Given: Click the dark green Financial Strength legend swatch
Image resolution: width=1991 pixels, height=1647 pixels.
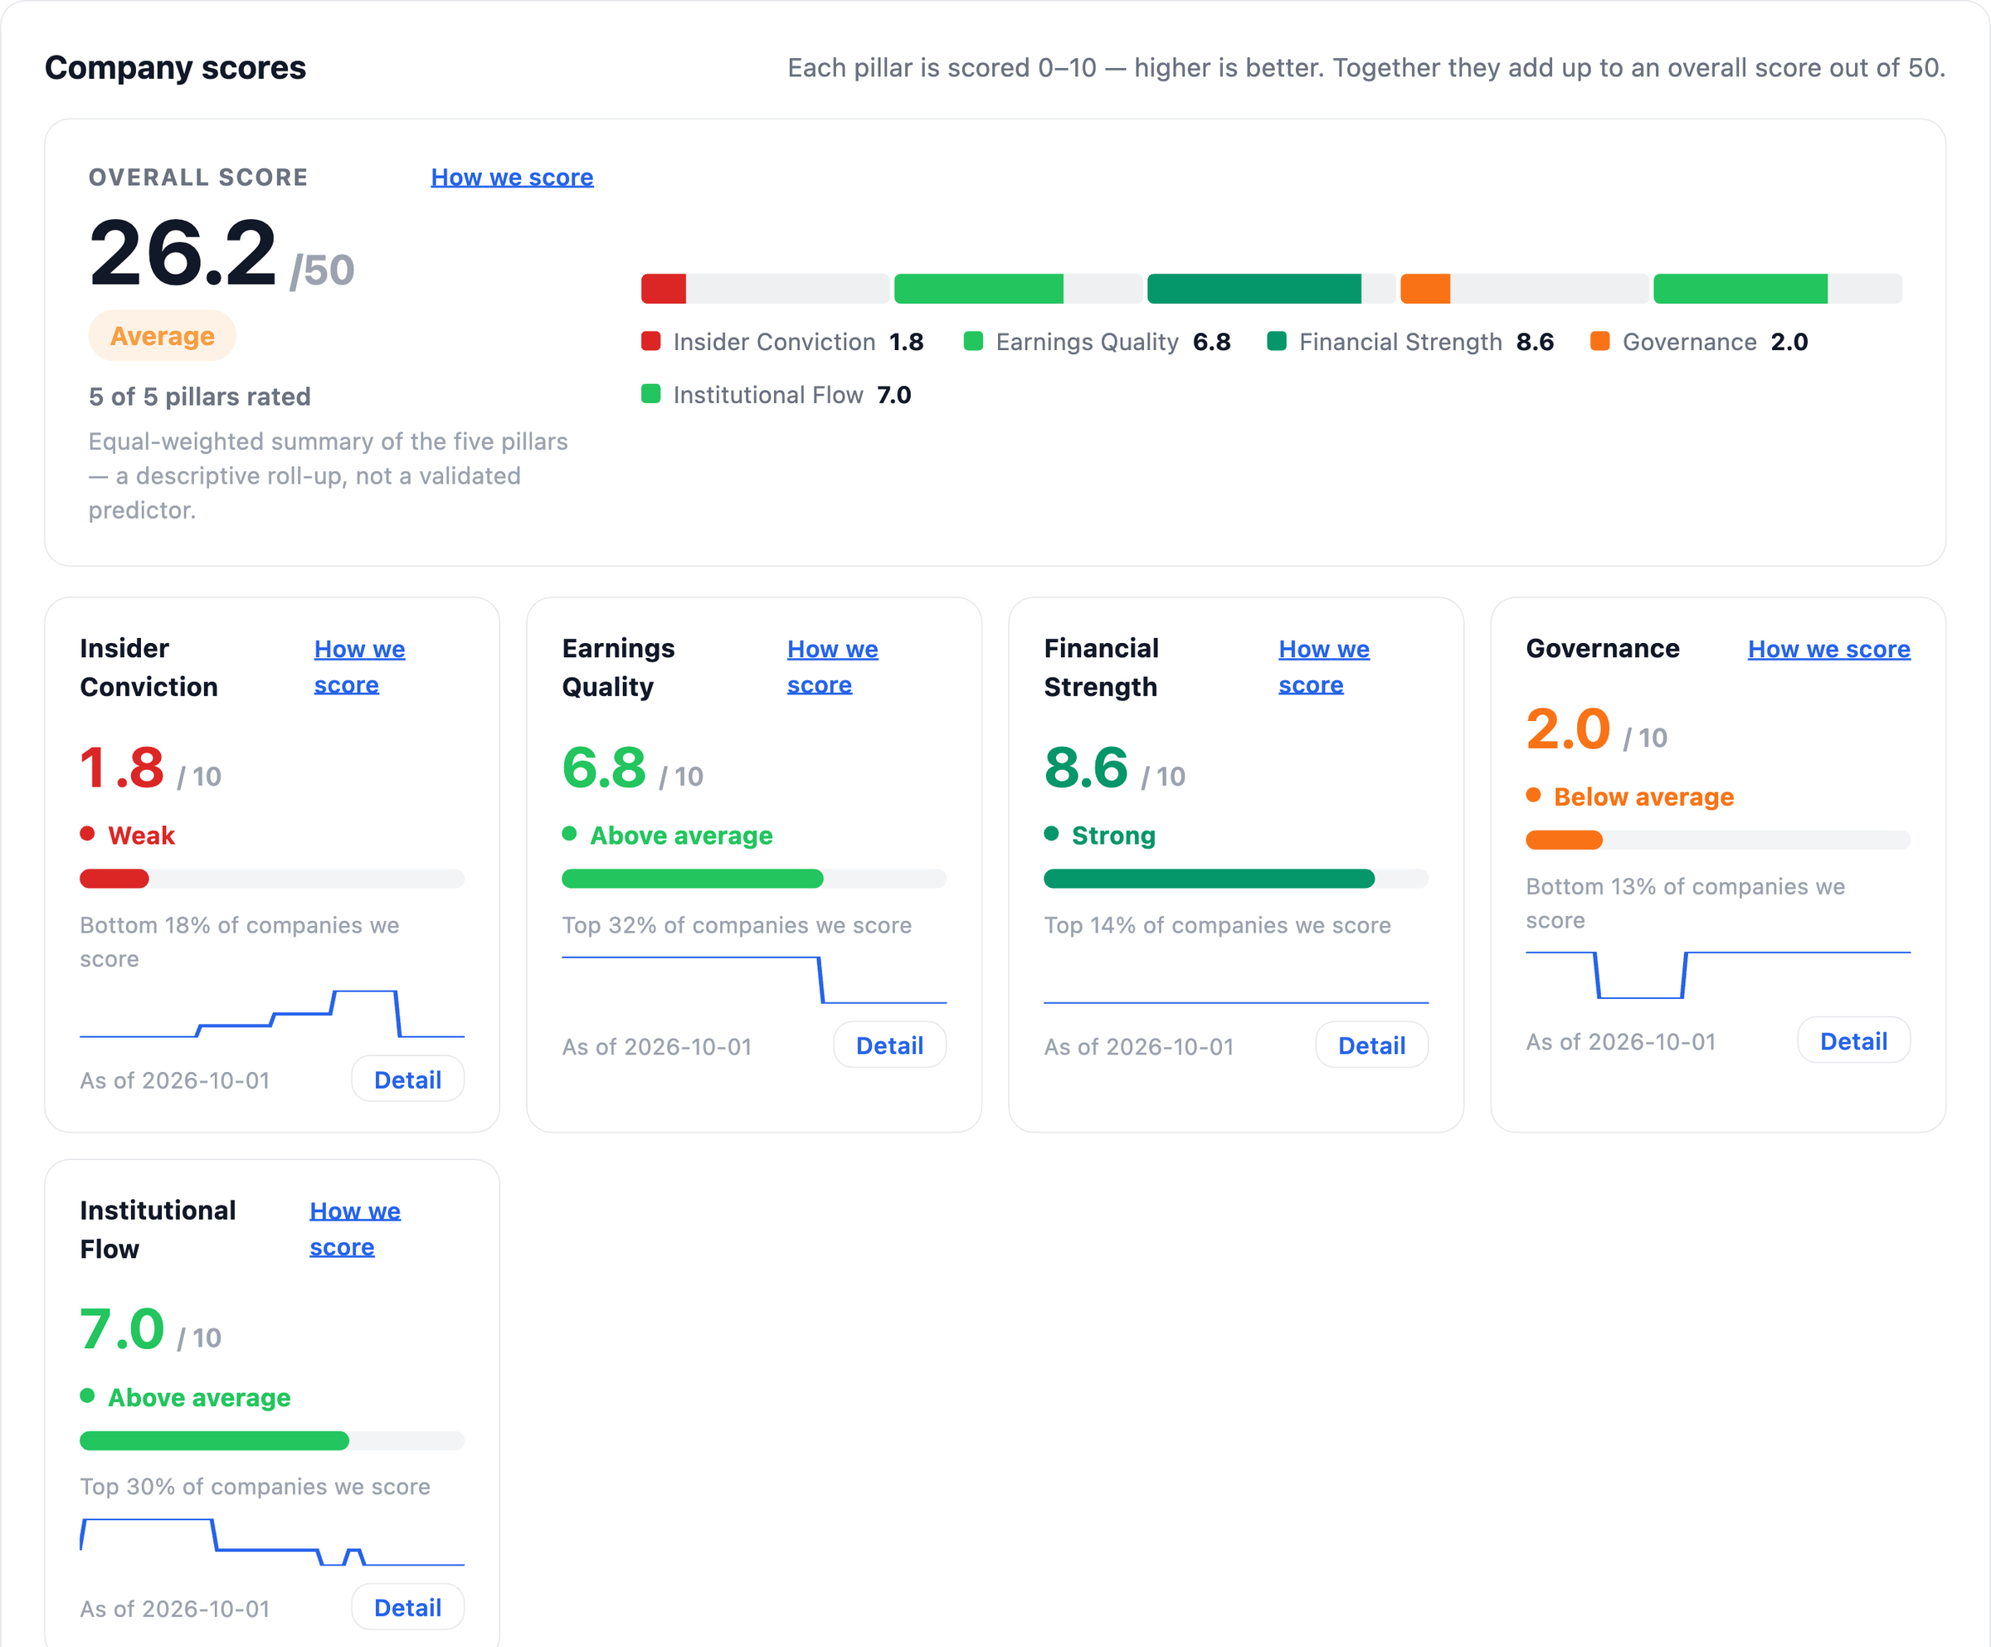Looking at the screenshot, I should point(1276,341).
